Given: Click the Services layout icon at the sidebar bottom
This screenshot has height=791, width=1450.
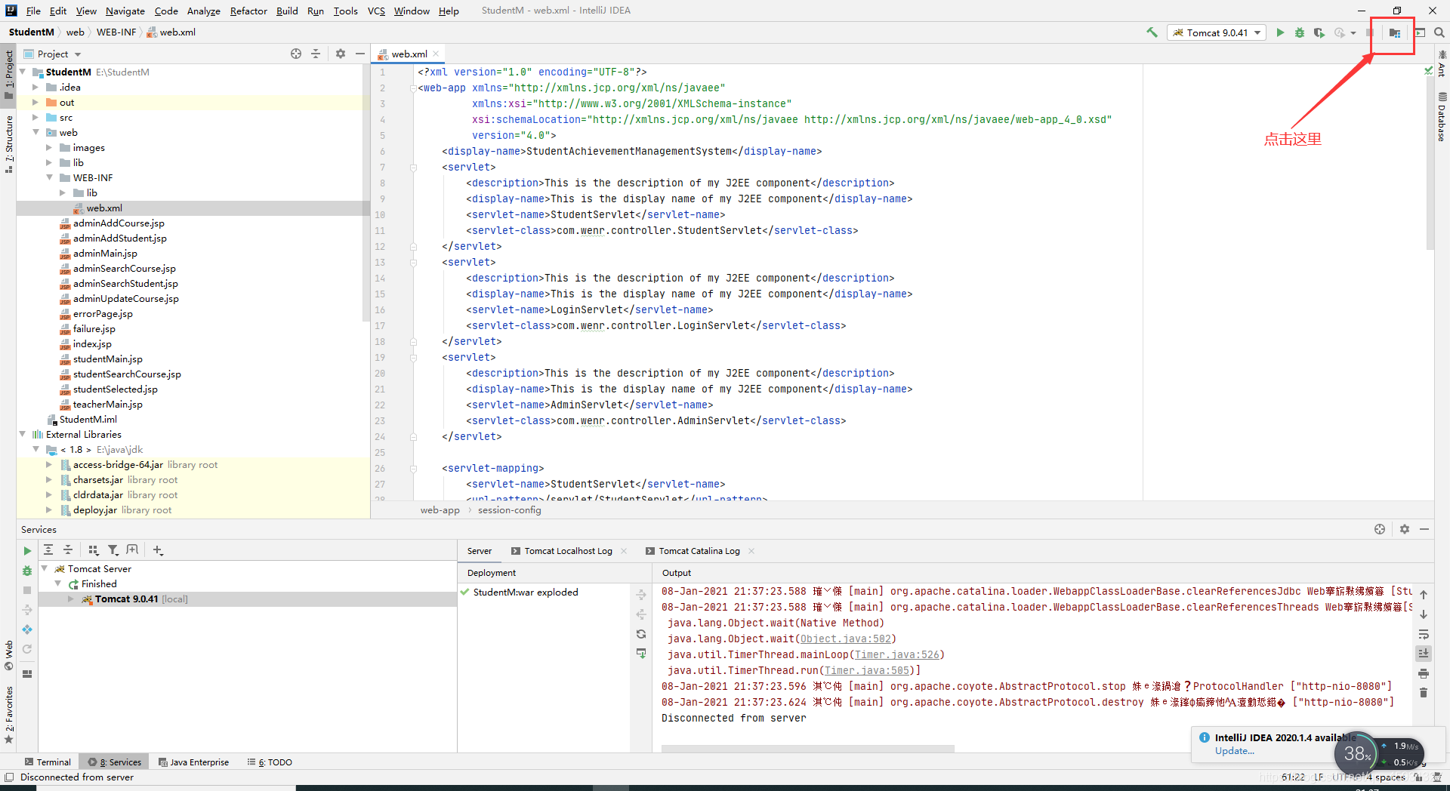Looking at the screenshot, I should click(x=27, y=674).
